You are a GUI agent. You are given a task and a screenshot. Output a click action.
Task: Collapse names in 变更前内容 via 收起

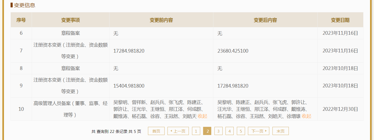click(203, 116)
